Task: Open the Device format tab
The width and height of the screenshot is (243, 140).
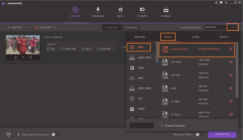Action: (224, 37)
